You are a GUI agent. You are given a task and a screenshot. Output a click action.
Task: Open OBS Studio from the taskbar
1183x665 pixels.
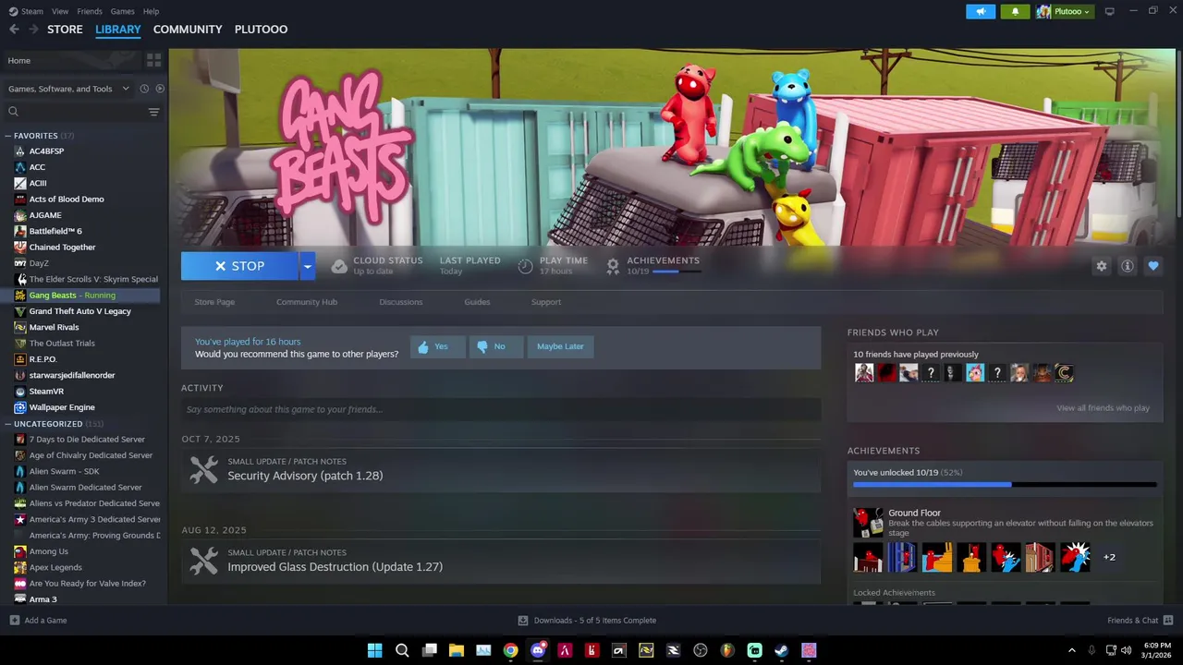click(700, 650)
